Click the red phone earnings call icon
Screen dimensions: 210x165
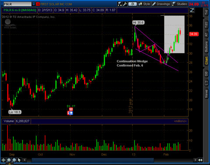coord(71,109)
